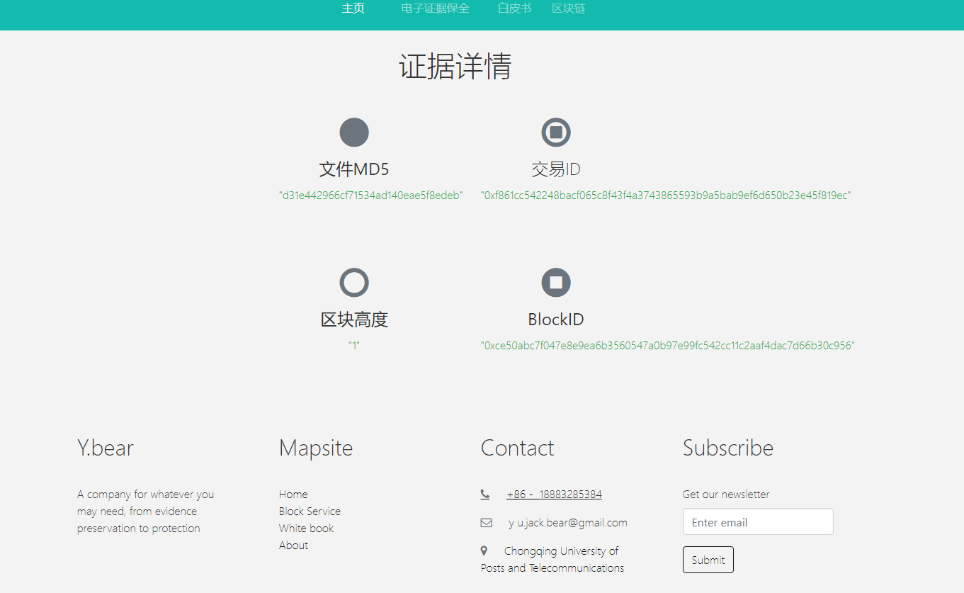Click the email envelope icon in Contact
The height and width of the screenshot is (593, 964).
[x=486, y=522]
